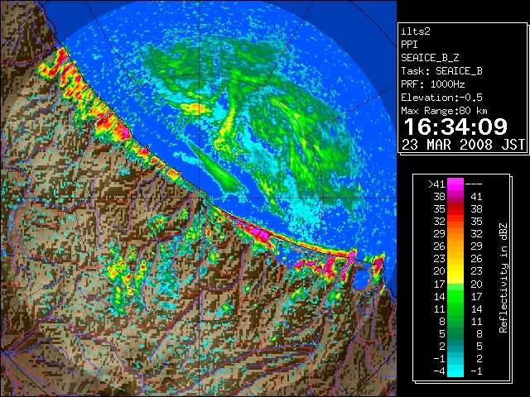Click the ilts2 station label

416,31
